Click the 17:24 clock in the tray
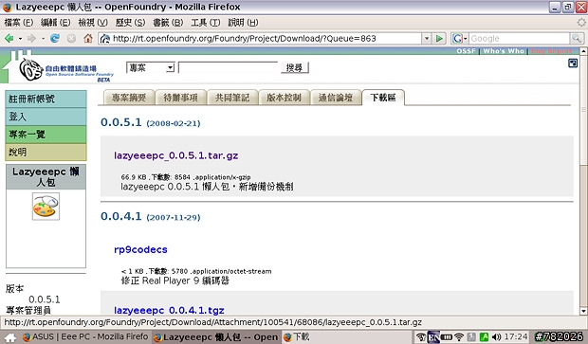 [516, 336]
